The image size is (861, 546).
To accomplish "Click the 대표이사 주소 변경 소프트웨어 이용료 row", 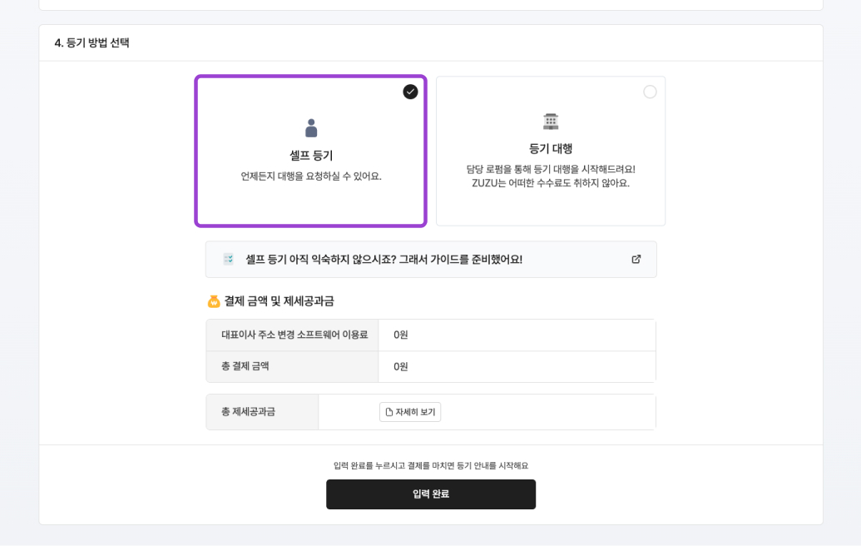I will tap(292, 335).
